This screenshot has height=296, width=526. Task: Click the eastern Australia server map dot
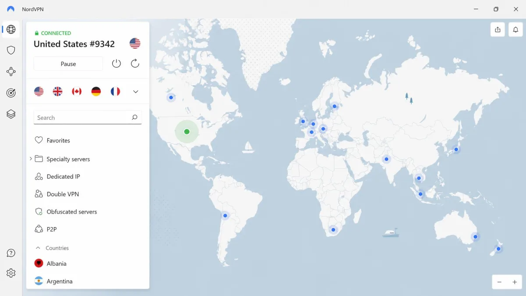coord(475,237)
